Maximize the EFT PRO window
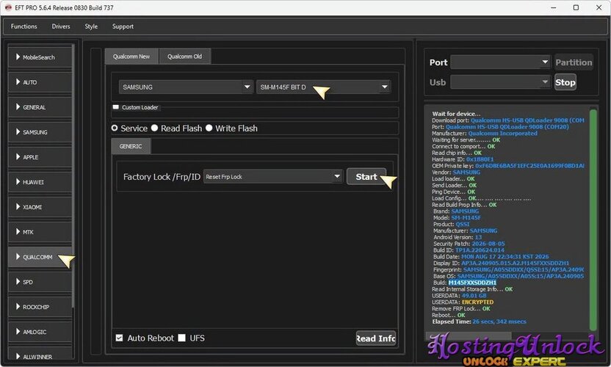 pos(576,7)
